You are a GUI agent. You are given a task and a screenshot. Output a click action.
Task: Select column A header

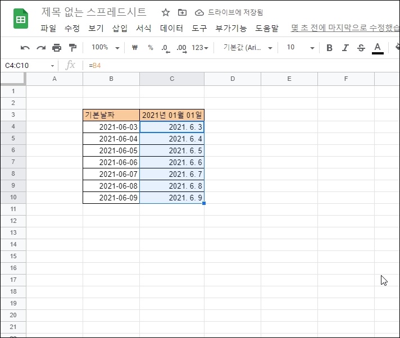click(54, 79)
